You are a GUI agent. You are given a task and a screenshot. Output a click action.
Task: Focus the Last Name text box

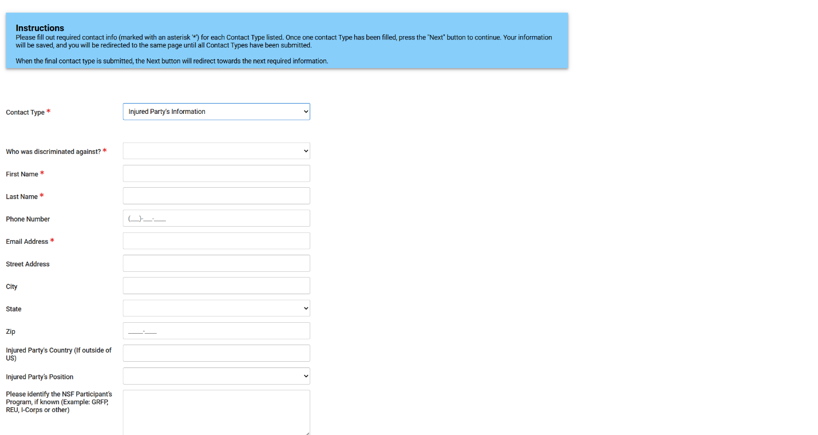[x=216, y=196]
